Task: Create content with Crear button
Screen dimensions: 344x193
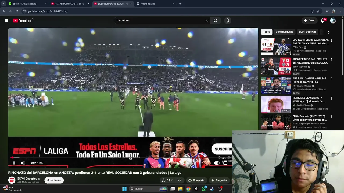Action: pos(309,20)
